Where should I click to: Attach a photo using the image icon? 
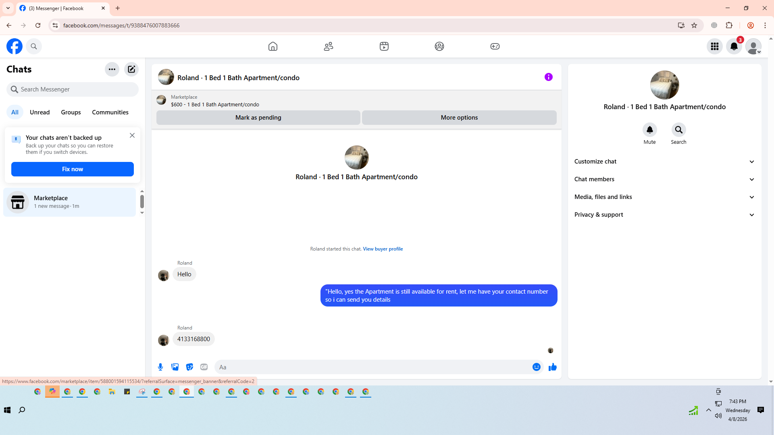[175, 367]
